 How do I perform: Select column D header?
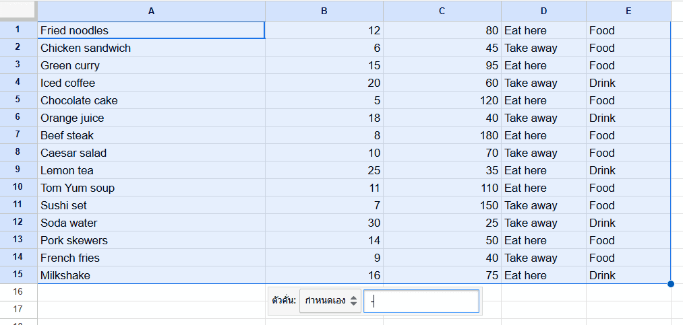pyautogui.click(x=543, y=11)
